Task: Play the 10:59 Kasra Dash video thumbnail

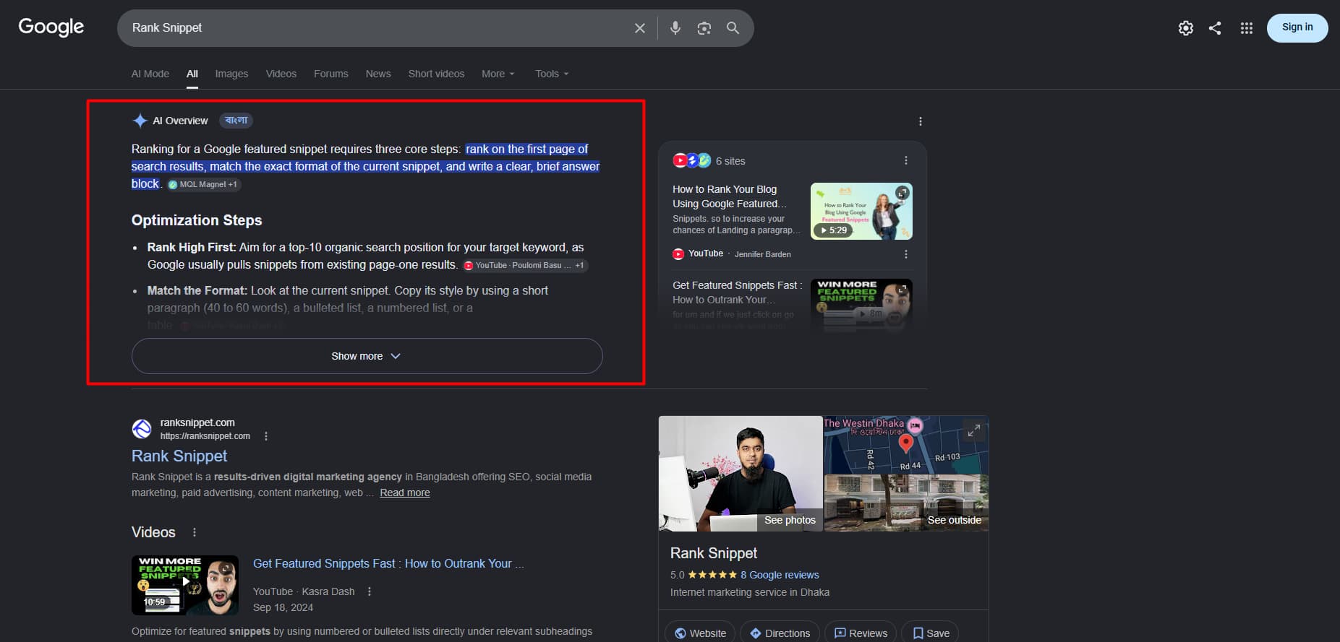Action: (x=185, y=585)
